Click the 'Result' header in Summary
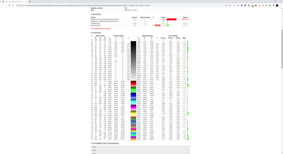283x154 pixels. [185, 17]
